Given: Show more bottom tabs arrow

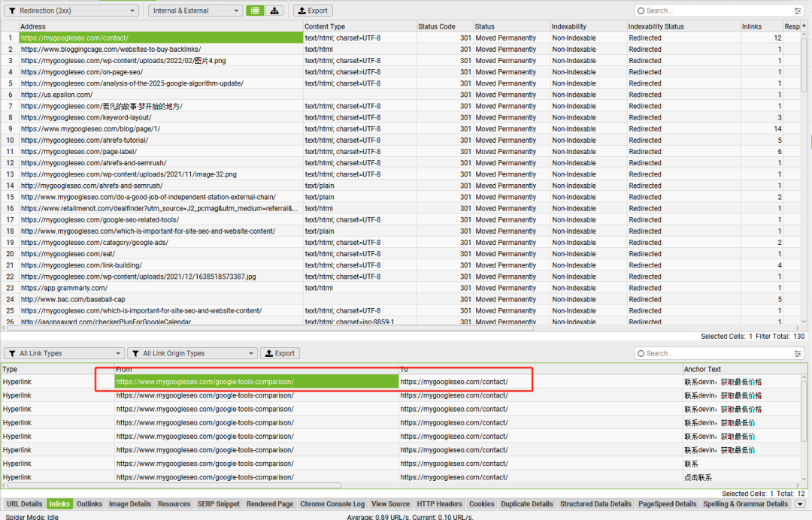Looking at the screenshot, I should 800,504.
